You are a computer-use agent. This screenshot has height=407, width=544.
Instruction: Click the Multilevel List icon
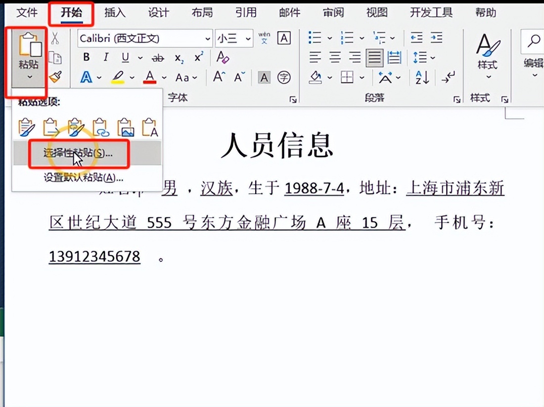[x=379, y=38]
